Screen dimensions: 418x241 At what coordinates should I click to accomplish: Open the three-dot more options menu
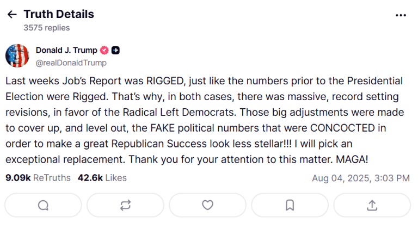point(401,15)
